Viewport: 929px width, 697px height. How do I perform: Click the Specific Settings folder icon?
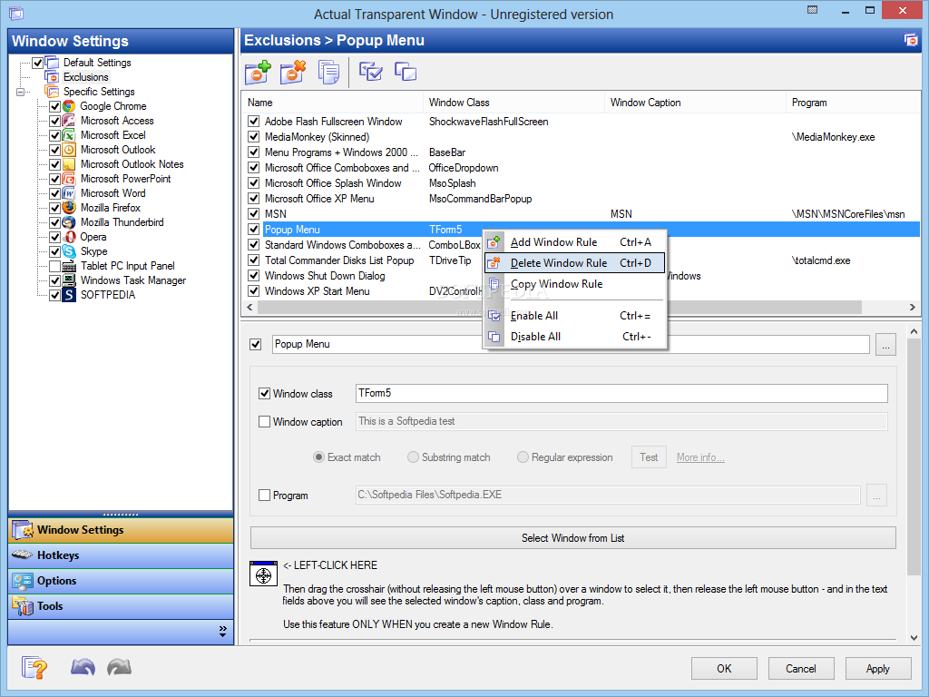click(x=52, y=92)
